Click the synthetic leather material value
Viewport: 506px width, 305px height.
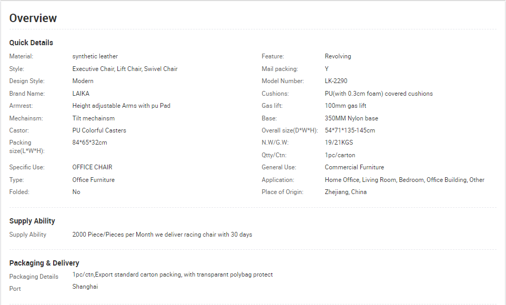pyautogui.click(x=95, y=56)
